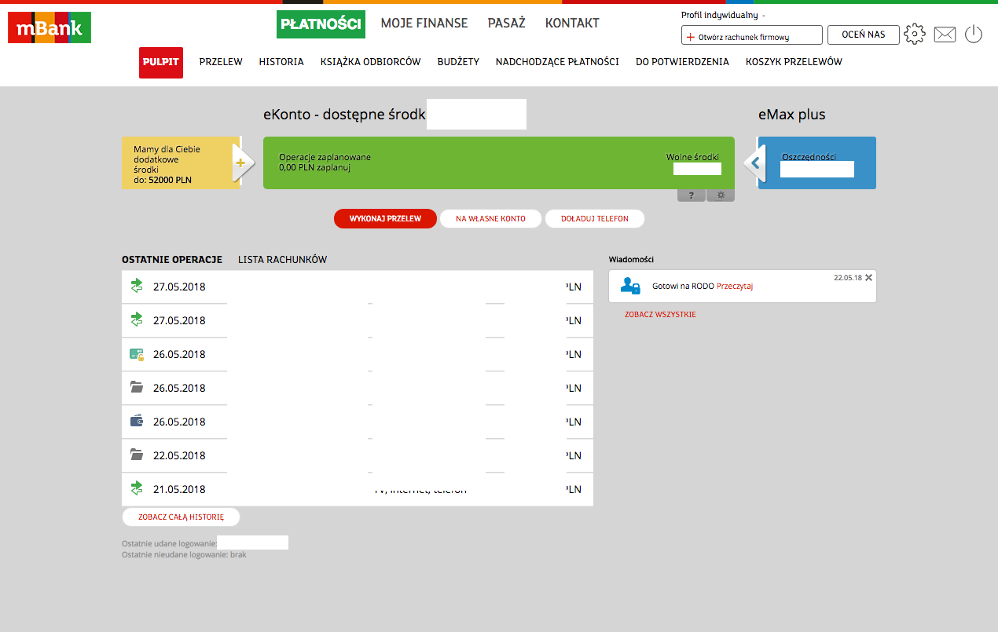
Task: Switch to LISTA RACHUNKÓW tab
Action: [282, 260]
